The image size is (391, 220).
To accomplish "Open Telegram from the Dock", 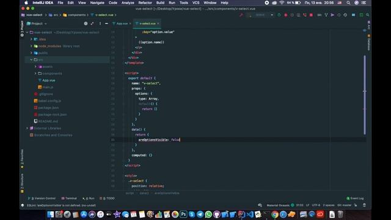I will (x=200, y=215).
